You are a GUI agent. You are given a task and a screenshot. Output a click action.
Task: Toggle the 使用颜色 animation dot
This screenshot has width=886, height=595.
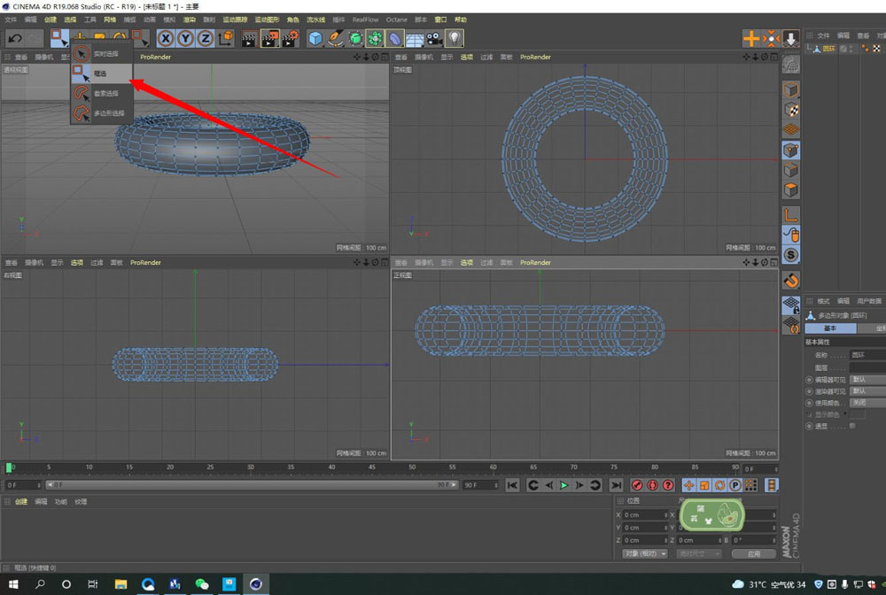(x=809, y=402)
